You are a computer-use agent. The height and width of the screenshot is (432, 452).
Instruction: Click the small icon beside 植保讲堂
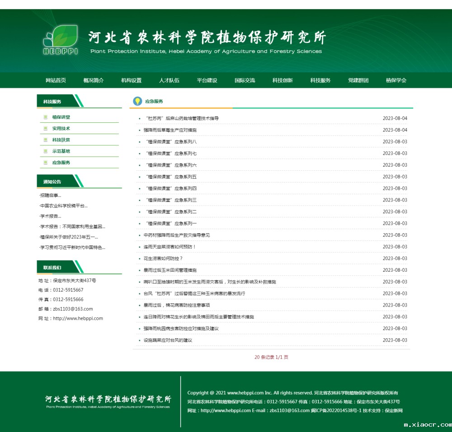(45, 117)
